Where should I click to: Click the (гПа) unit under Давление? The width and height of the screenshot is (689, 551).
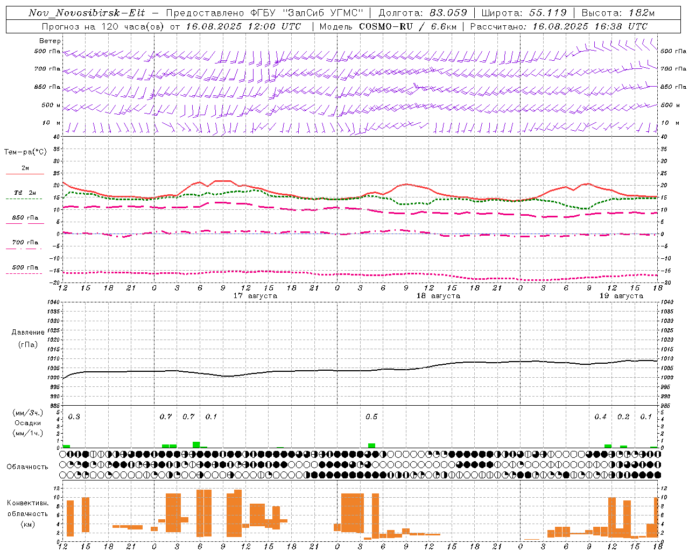point(28,345)
